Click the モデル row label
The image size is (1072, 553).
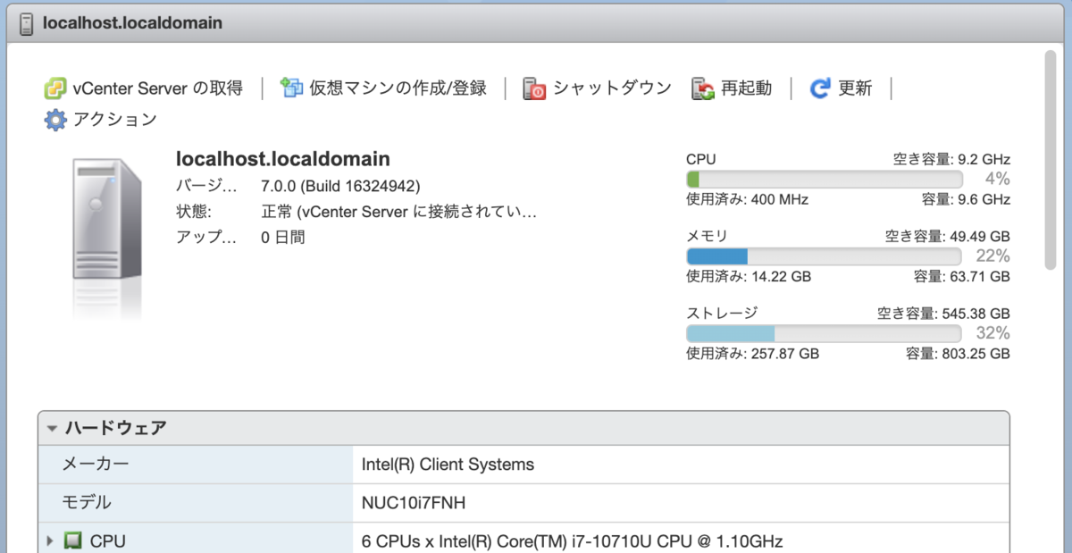[x=86, y=503]
